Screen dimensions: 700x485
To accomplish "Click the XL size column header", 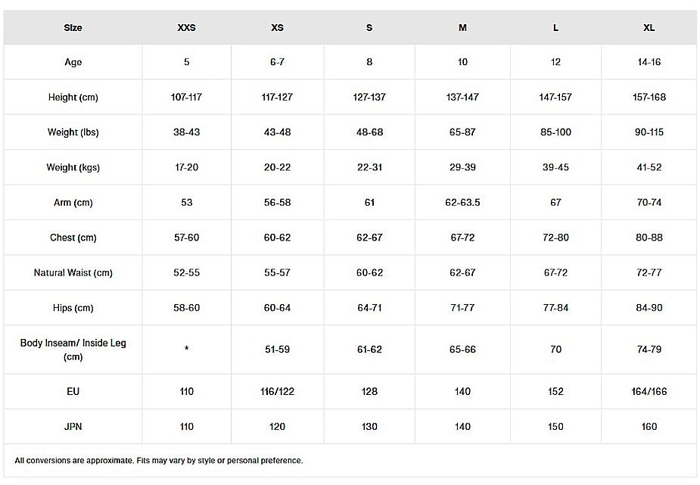I will click(x=649, y=28).
